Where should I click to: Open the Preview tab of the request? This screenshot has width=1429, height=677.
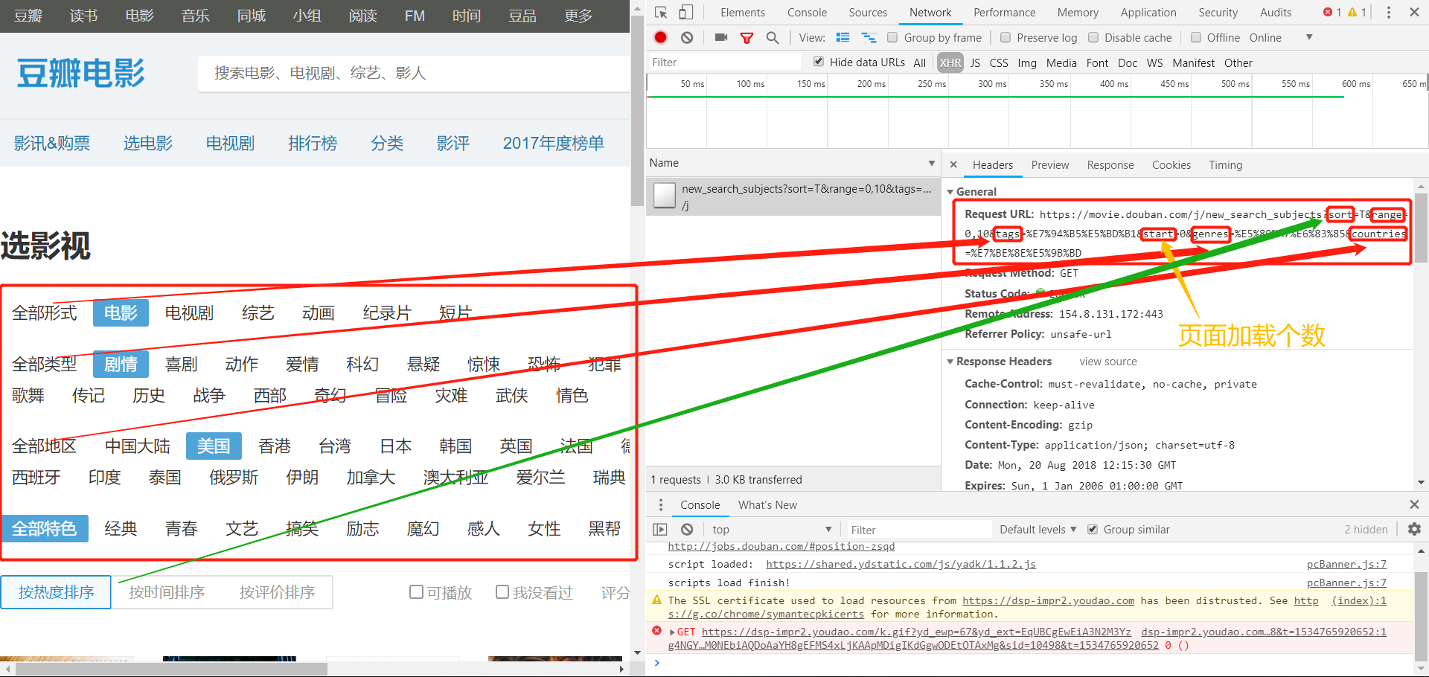(1049, 165)
